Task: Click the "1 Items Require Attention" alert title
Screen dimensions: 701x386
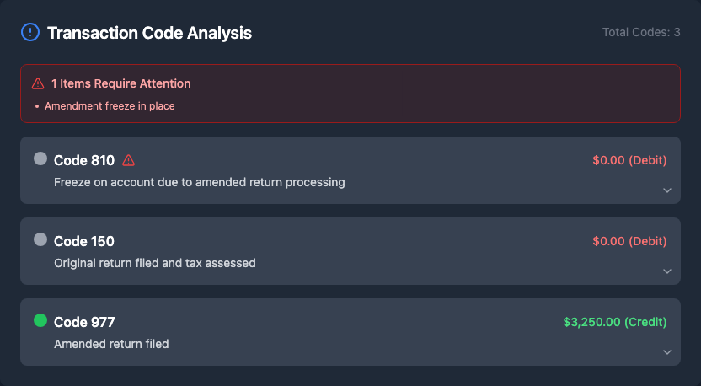Action: 121,83
